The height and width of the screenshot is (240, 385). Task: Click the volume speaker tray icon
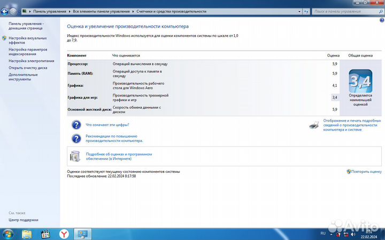click(353, 234)
